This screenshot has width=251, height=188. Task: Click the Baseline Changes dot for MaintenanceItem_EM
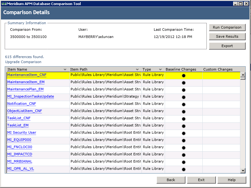coord(184,83)
